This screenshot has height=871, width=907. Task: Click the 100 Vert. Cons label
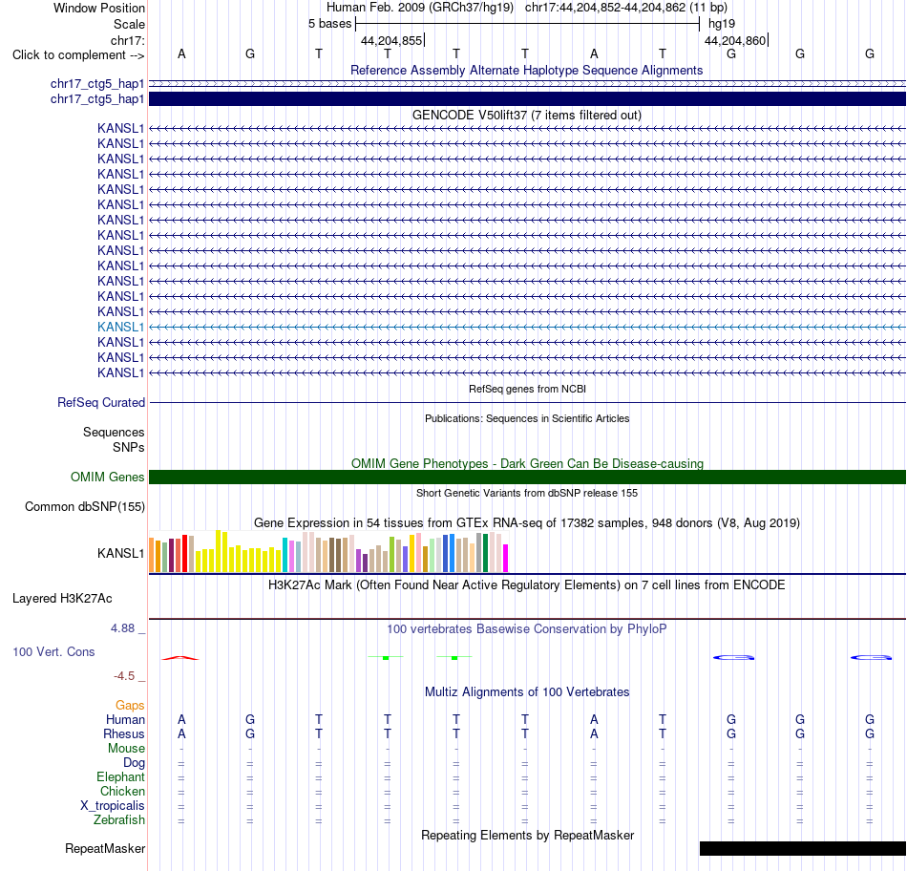pos(53,651)
